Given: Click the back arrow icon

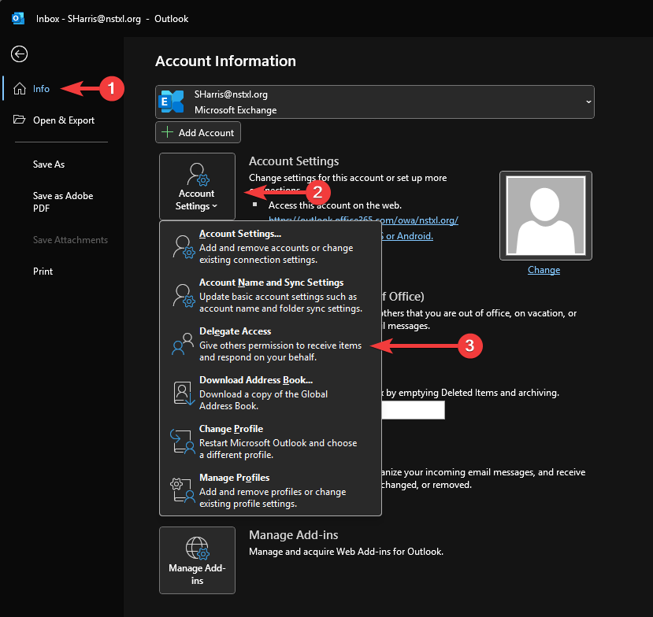Looking at the screenshot, I should (19, 54).
